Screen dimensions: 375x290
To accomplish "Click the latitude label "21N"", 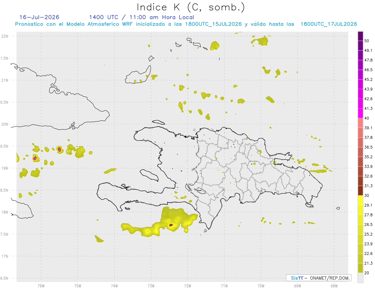I will (5, 80).
